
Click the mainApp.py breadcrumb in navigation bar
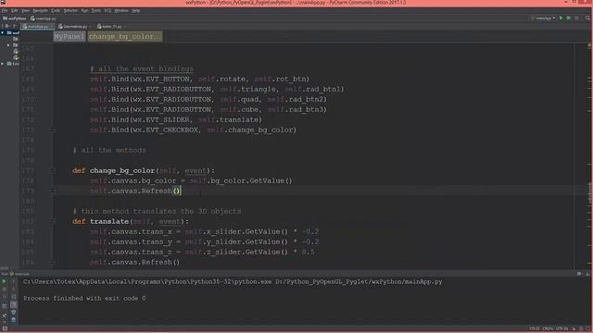[44, 18]
